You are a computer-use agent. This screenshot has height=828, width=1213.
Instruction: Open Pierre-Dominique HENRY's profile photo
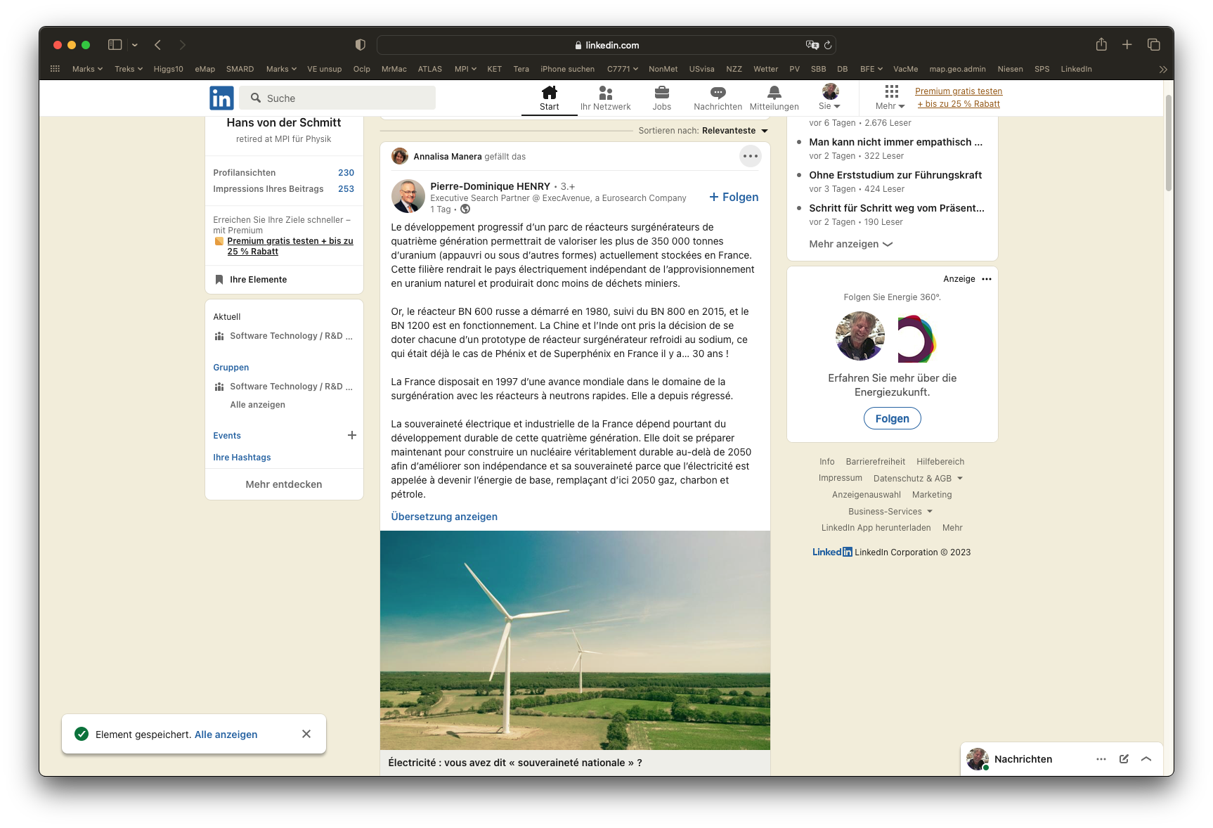click(408, 195)
